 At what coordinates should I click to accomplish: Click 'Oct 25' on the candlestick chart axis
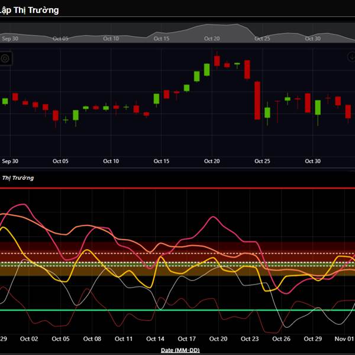point(262,161)
